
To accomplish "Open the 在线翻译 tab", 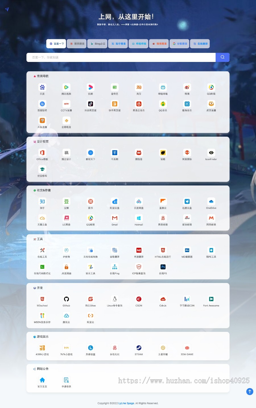I will click(x=200, y=44).
